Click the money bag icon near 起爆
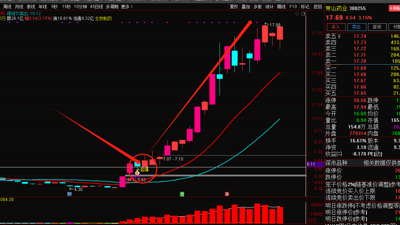The height and width of the screenshot is (225, 400). pos(137,172)
